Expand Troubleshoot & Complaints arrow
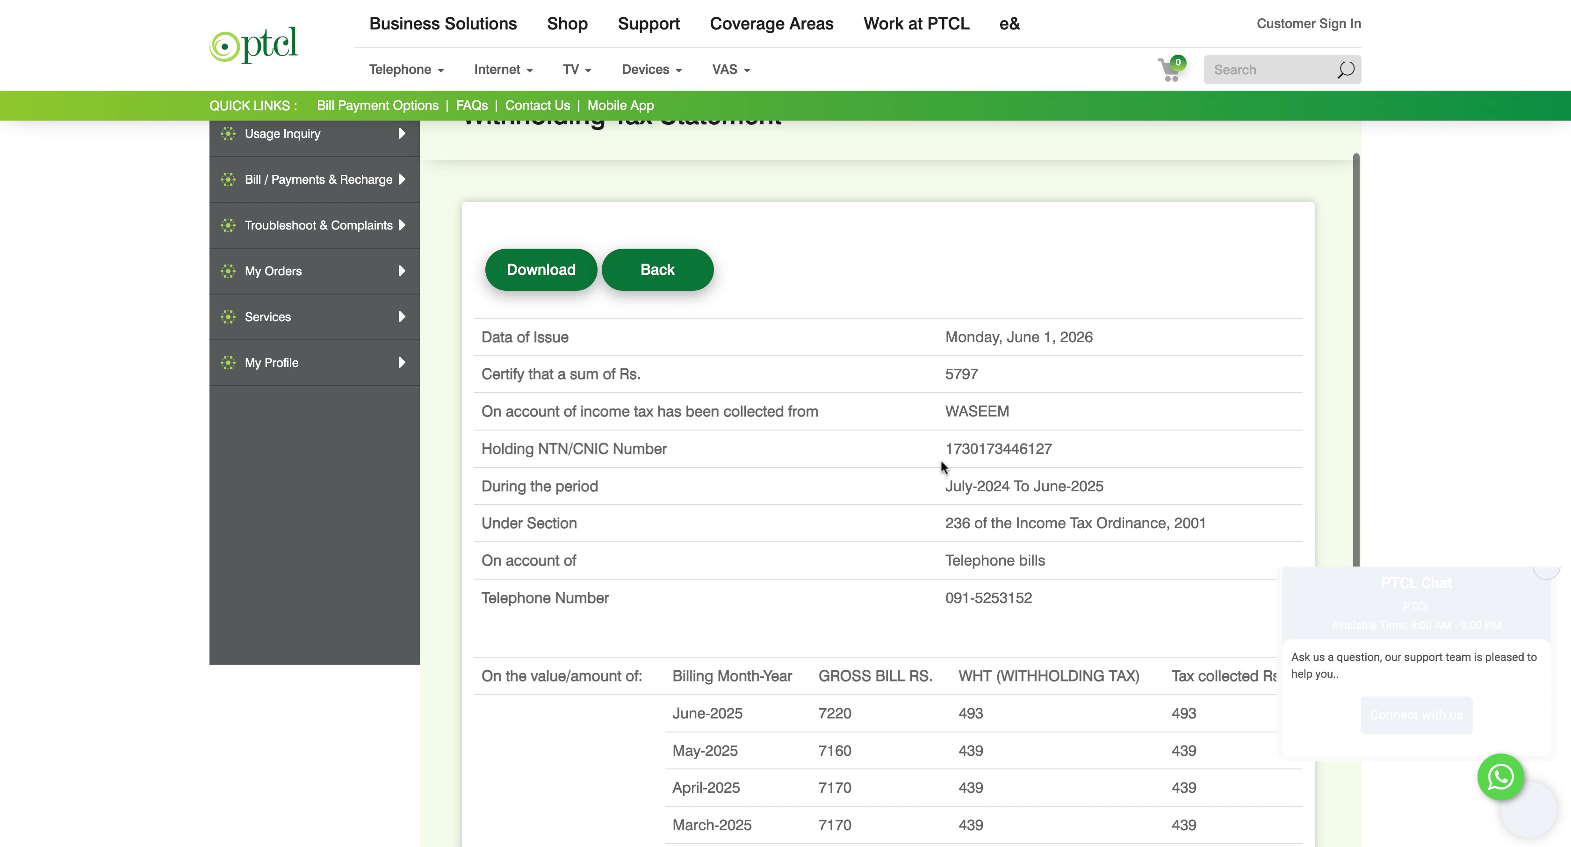 (401, 225)
